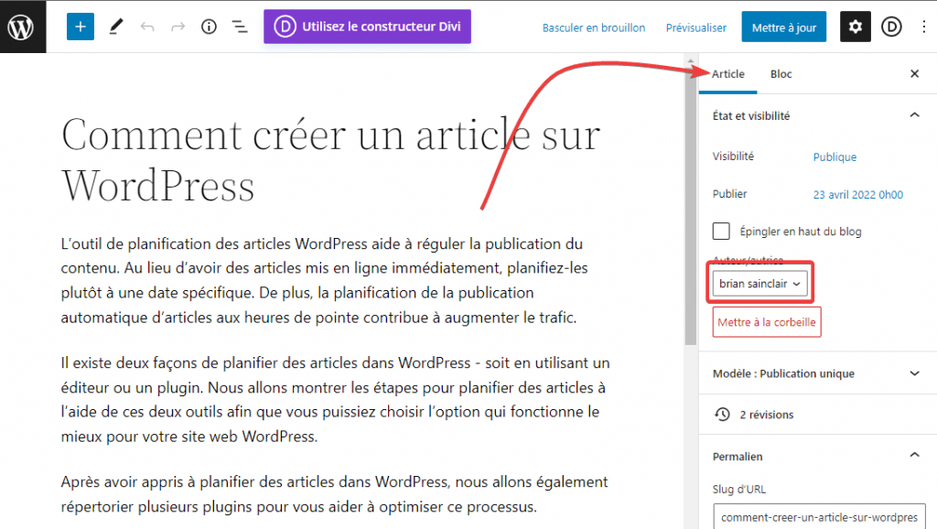Click paragraph starting L'outil de planification
937x529 pixels.
pos(325,280)
